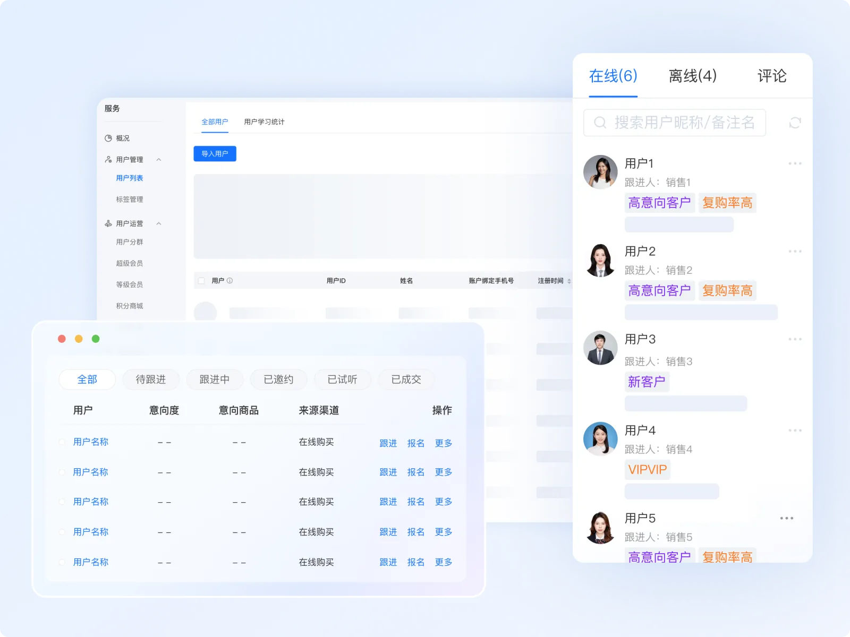Click the 跟进 link on the first row
The image size is (850, 637).
388,443
